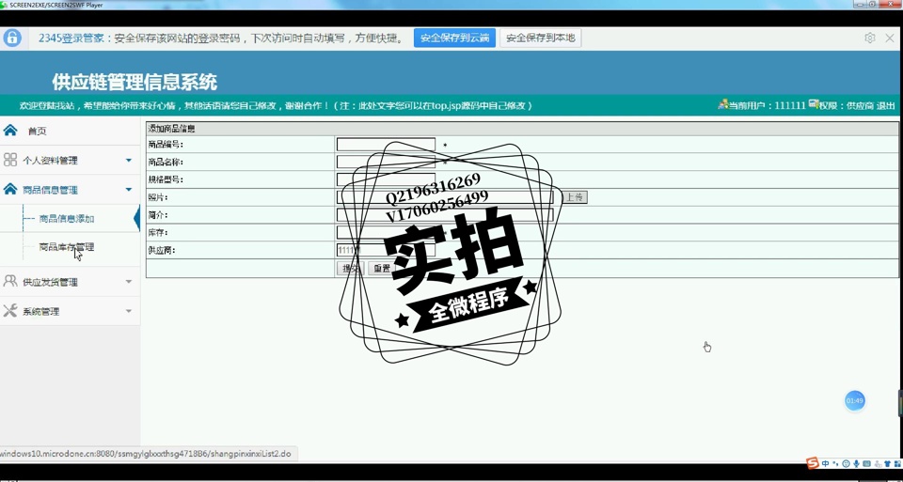Click the 上传 photo upload button
Viewport: 903px width, 482px height.
click(575, 197)
